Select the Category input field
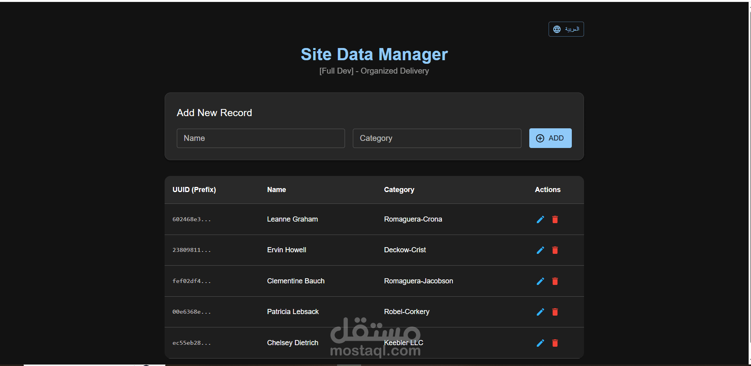 coord(437,138)
